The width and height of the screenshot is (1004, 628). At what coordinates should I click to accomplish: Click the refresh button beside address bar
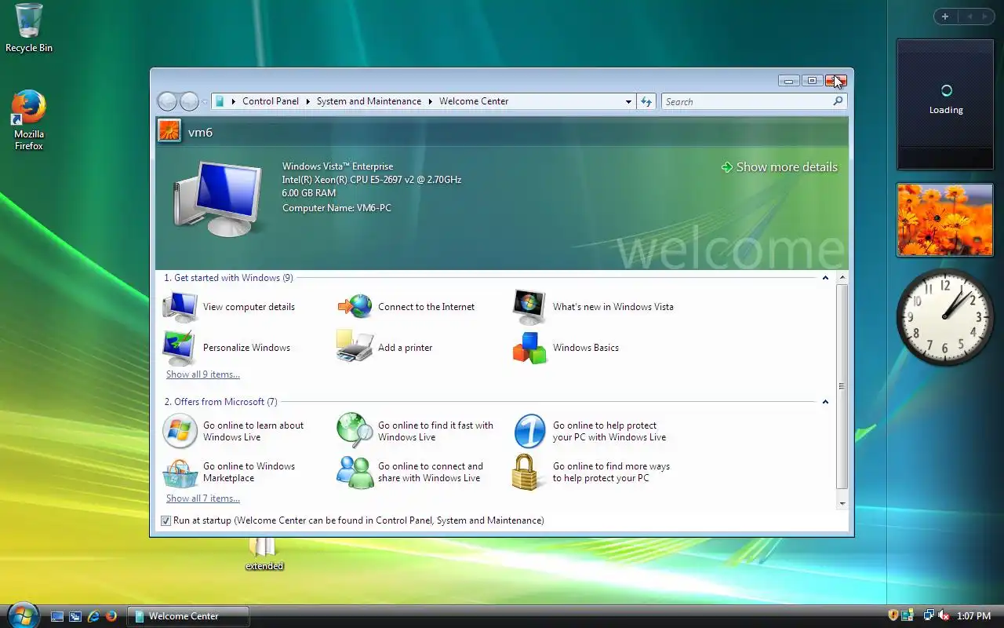pyautogui.click(x=646, y=101)
